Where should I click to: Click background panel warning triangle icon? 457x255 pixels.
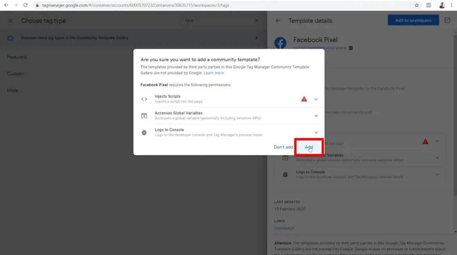click(x=425, y=141)
